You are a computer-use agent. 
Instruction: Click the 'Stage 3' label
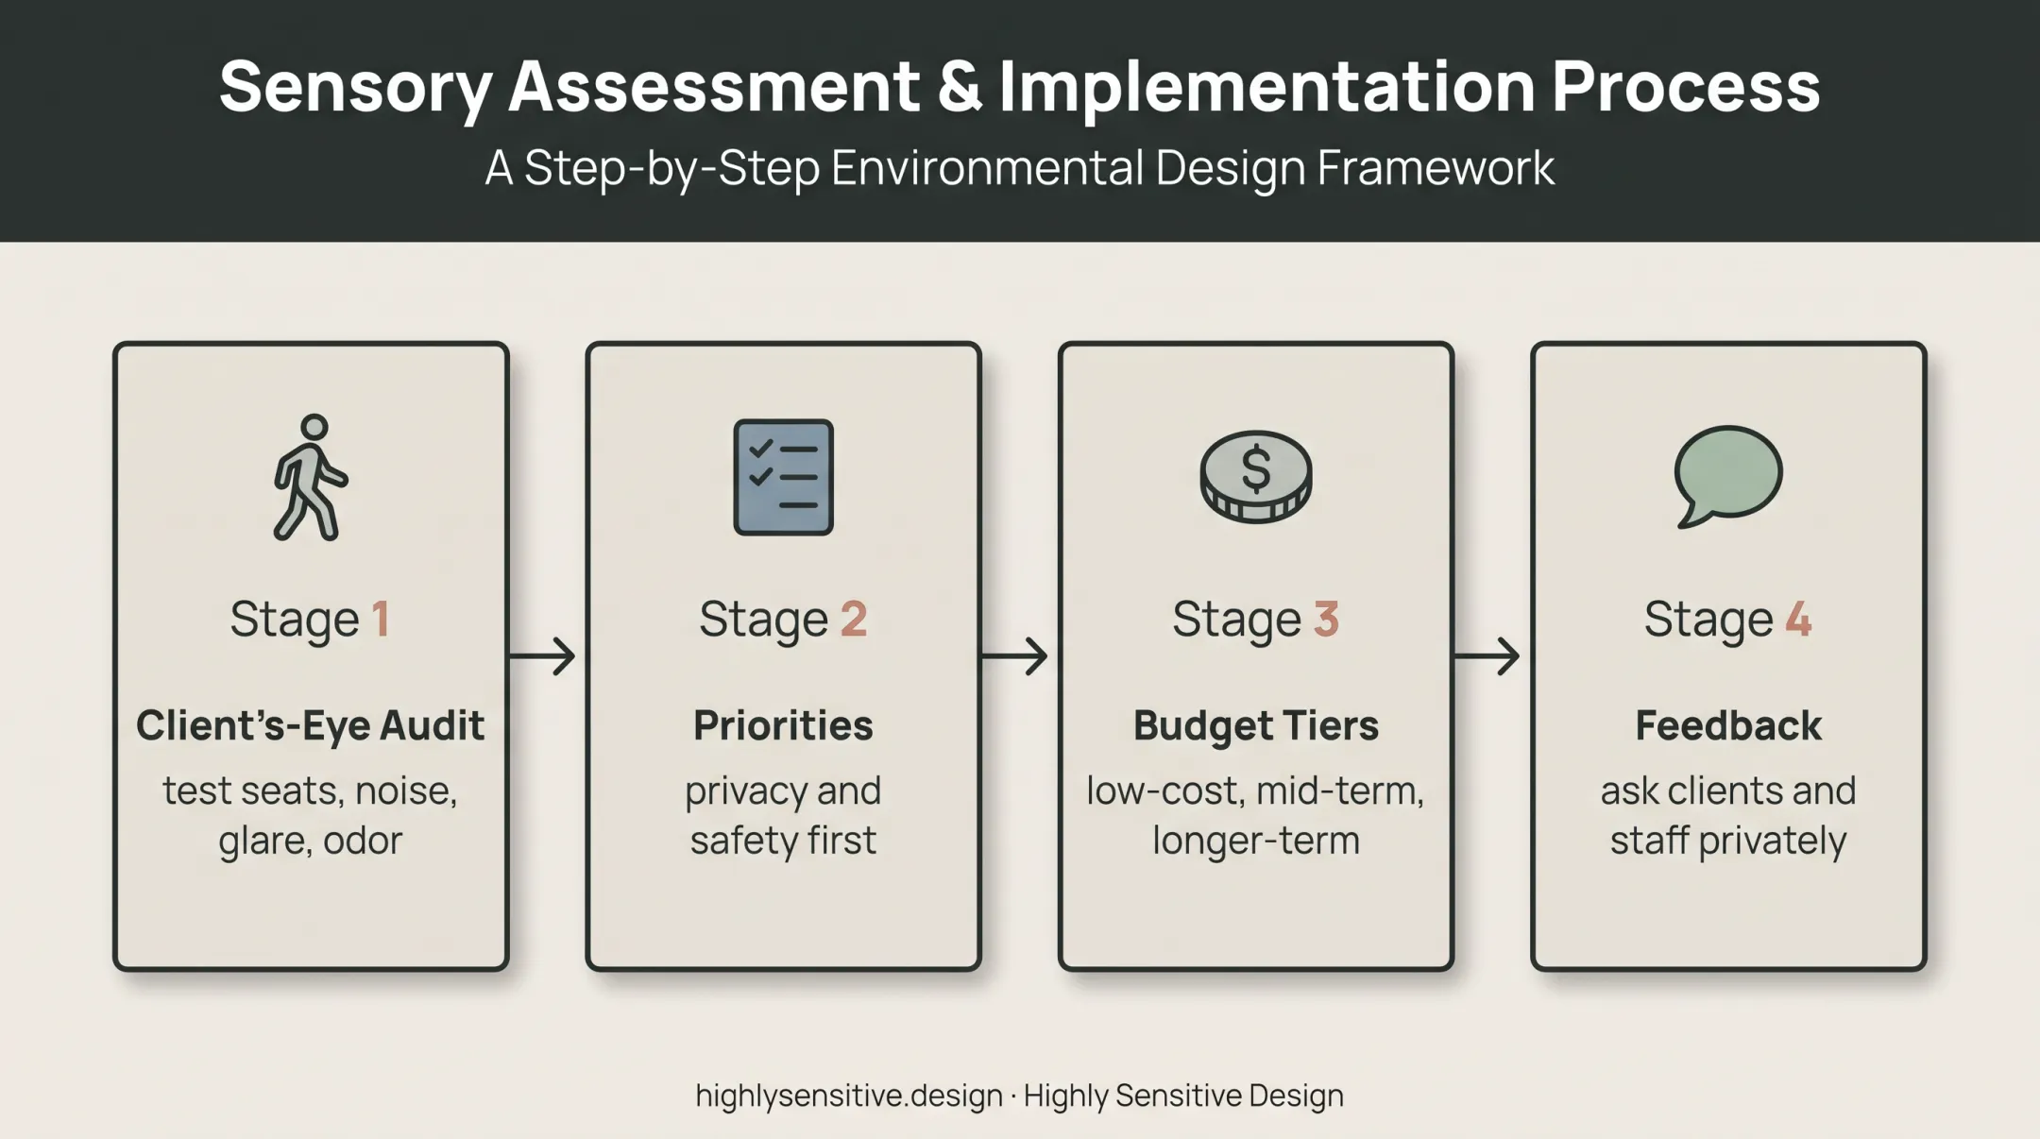[x=1255, y=620]
